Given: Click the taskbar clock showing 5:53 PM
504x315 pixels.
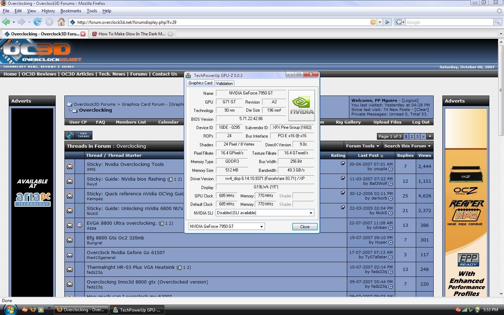Looking at the screenshot, I should [x=490, y=310].
